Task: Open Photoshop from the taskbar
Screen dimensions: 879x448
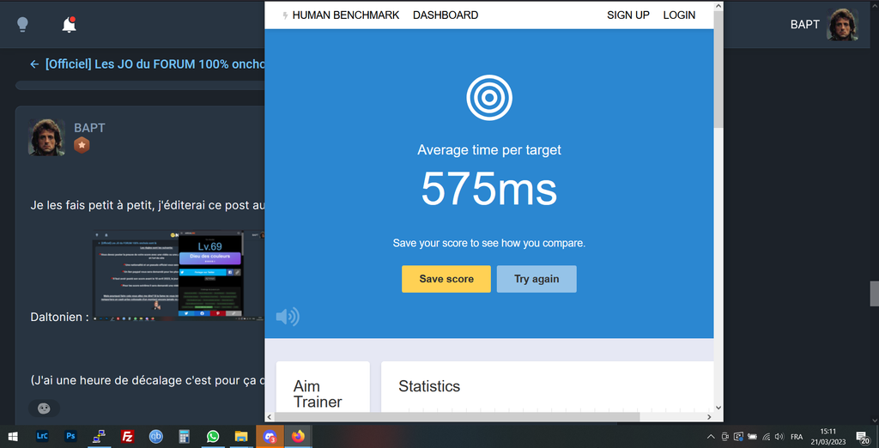Action: tap(71, 436)
